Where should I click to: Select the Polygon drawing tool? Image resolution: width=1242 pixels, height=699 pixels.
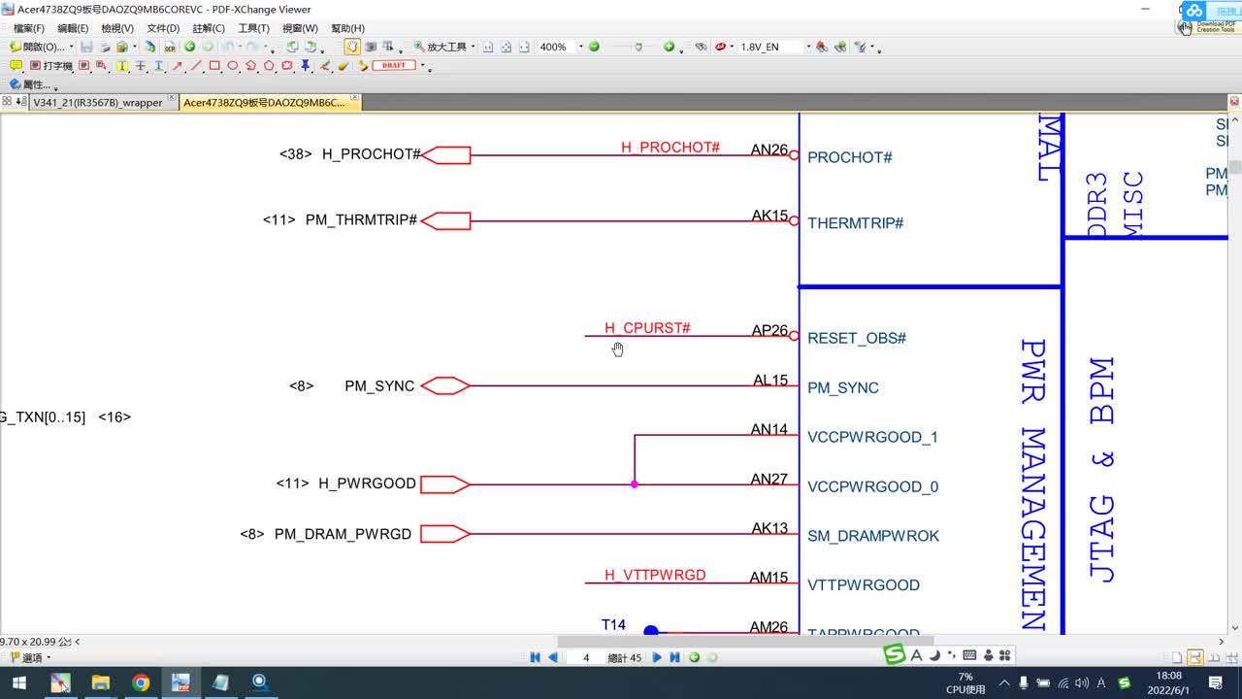(x=269, y=66)
